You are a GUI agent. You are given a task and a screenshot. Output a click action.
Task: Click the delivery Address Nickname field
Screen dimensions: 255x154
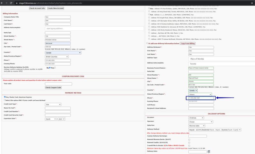[x=201, y=47]
